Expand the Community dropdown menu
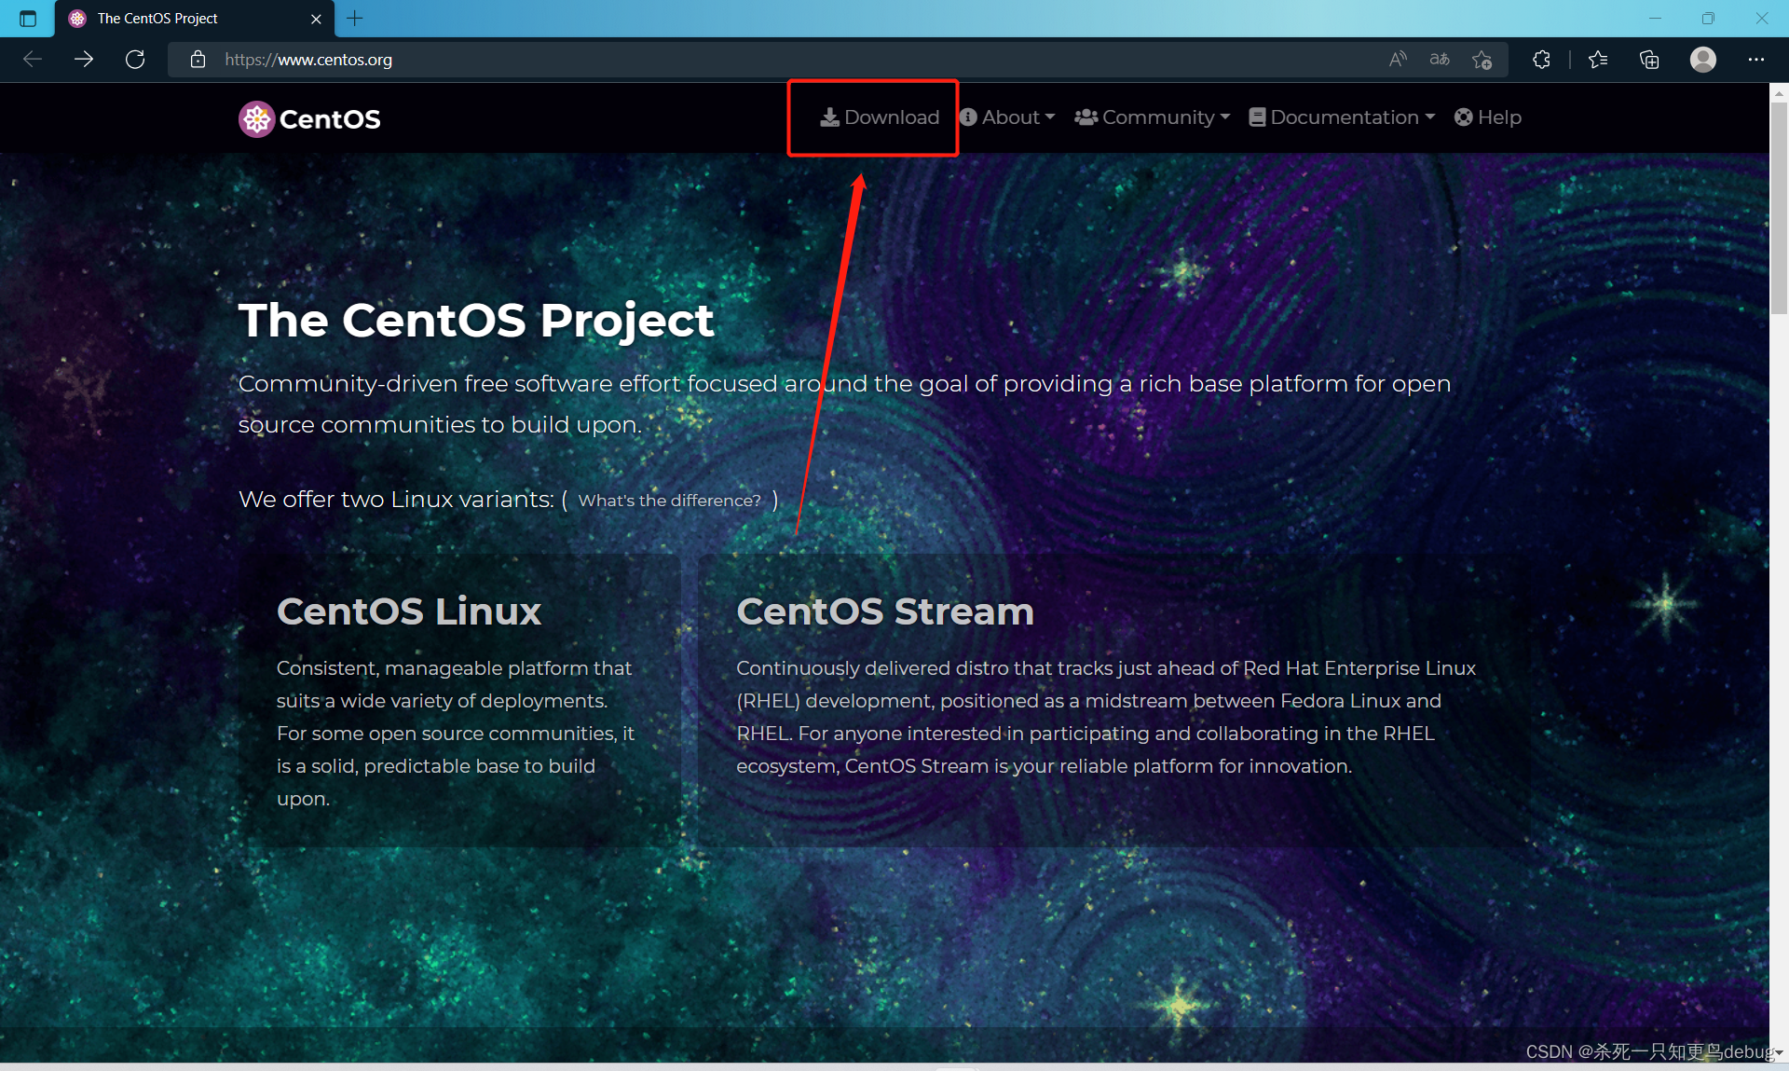 (x=1154, y=117)
